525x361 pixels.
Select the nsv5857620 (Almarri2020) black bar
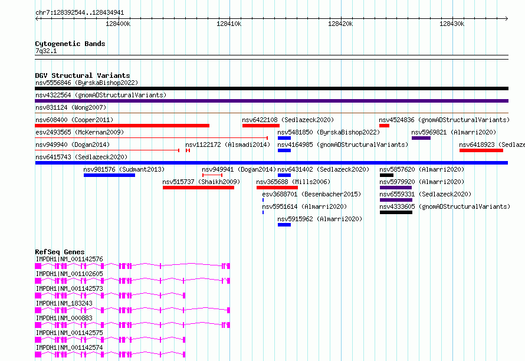[x=386, y=175]
